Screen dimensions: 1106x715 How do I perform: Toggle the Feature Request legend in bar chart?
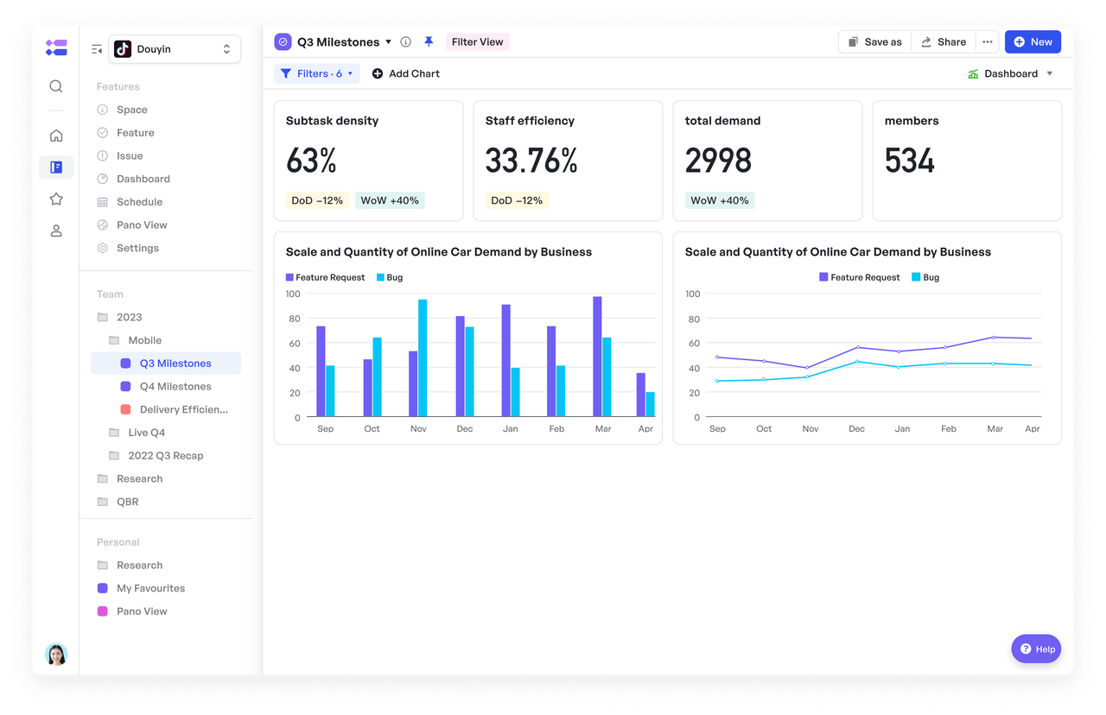(325, 277)
